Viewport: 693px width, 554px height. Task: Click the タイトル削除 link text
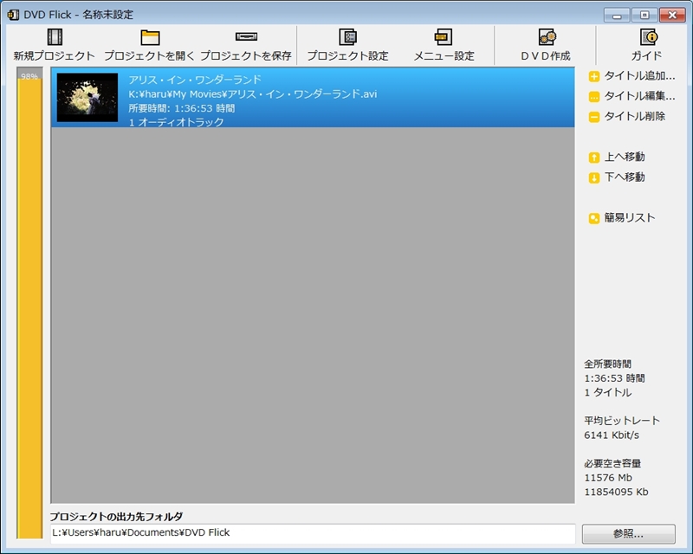(x=635, y=116)
